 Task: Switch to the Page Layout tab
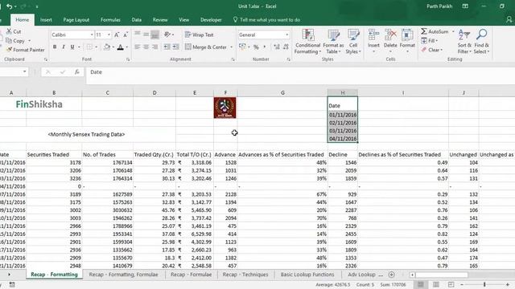tap(76, 19)
